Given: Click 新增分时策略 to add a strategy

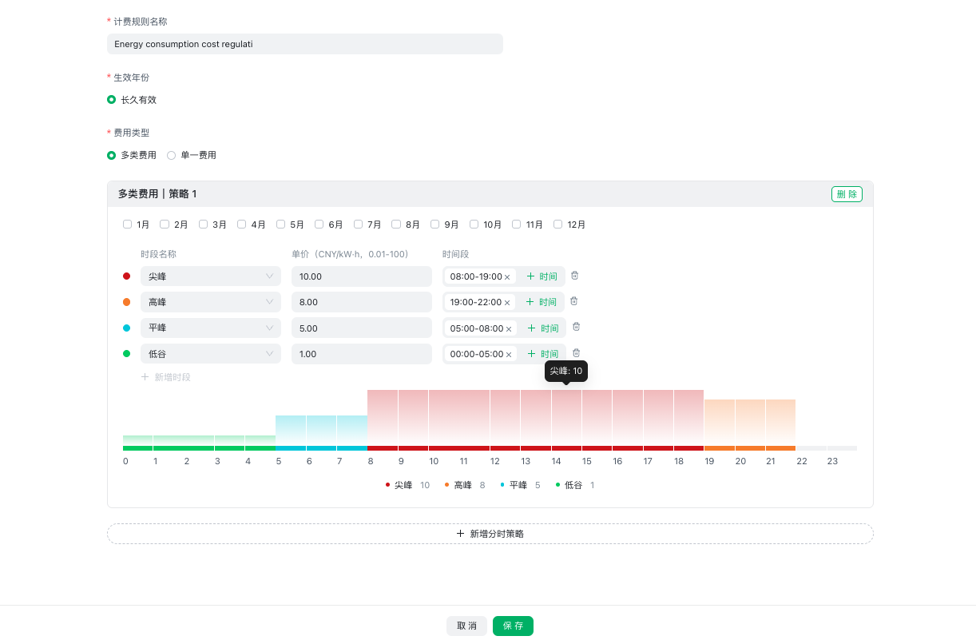Looking at the screenshot, I should click(x=490, y=534).
